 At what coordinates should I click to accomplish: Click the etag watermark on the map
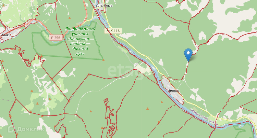tap(126, 71)
